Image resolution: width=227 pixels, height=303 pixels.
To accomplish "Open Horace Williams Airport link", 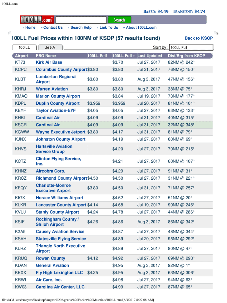I will (60, 198).
